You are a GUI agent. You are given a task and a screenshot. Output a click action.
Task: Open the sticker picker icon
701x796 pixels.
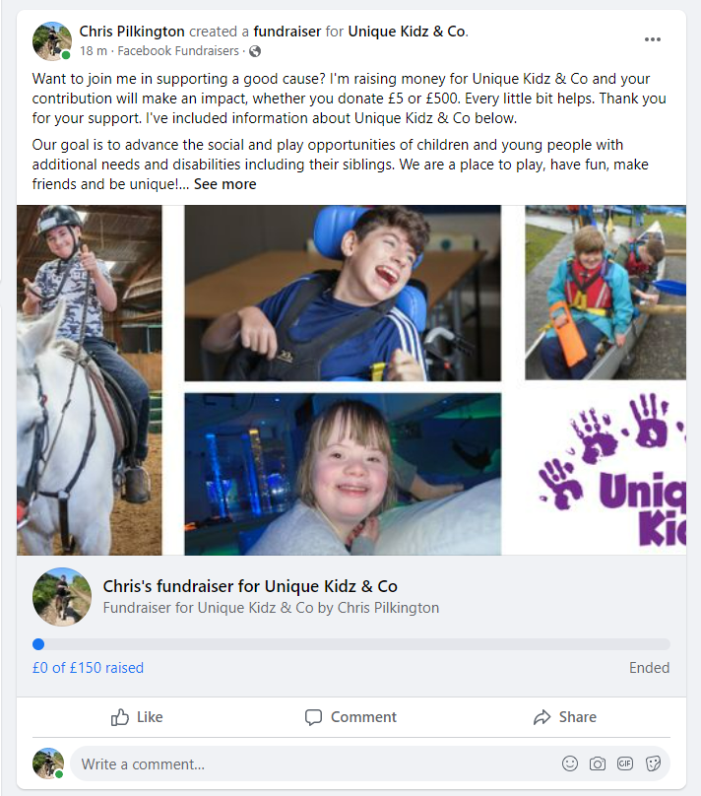tap(653, 763)
